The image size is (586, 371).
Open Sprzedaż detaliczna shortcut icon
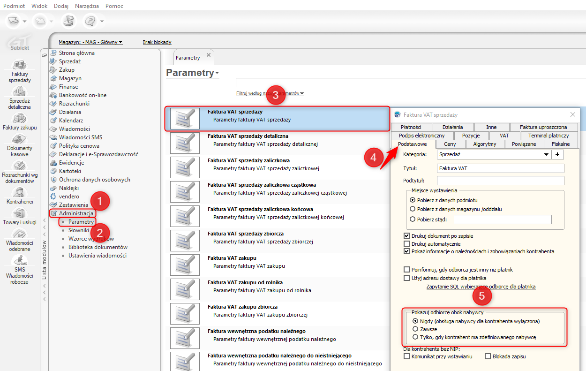(19, 91)
